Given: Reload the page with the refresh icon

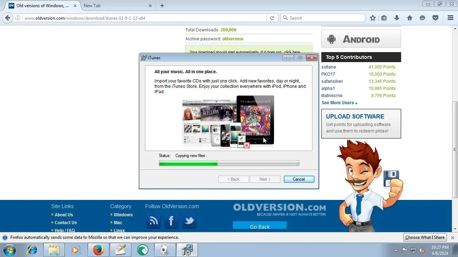Looking at the screenshot, I should click(x=272, y=18).
